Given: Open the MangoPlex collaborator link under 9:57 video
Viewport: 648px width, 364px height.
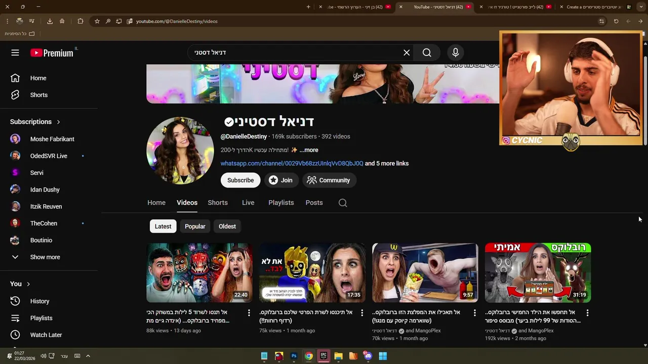Looking at the screenshot, I should 428,331.
